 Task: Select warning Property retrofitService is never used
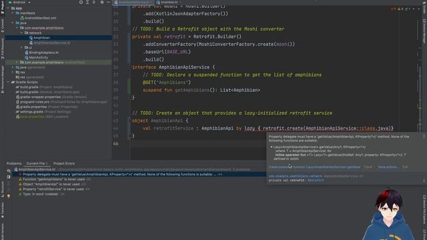click(53, 189)
